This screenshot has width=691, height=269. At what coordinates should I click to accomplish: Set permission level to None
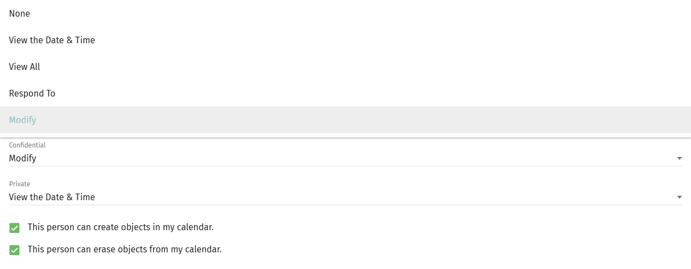19,13
